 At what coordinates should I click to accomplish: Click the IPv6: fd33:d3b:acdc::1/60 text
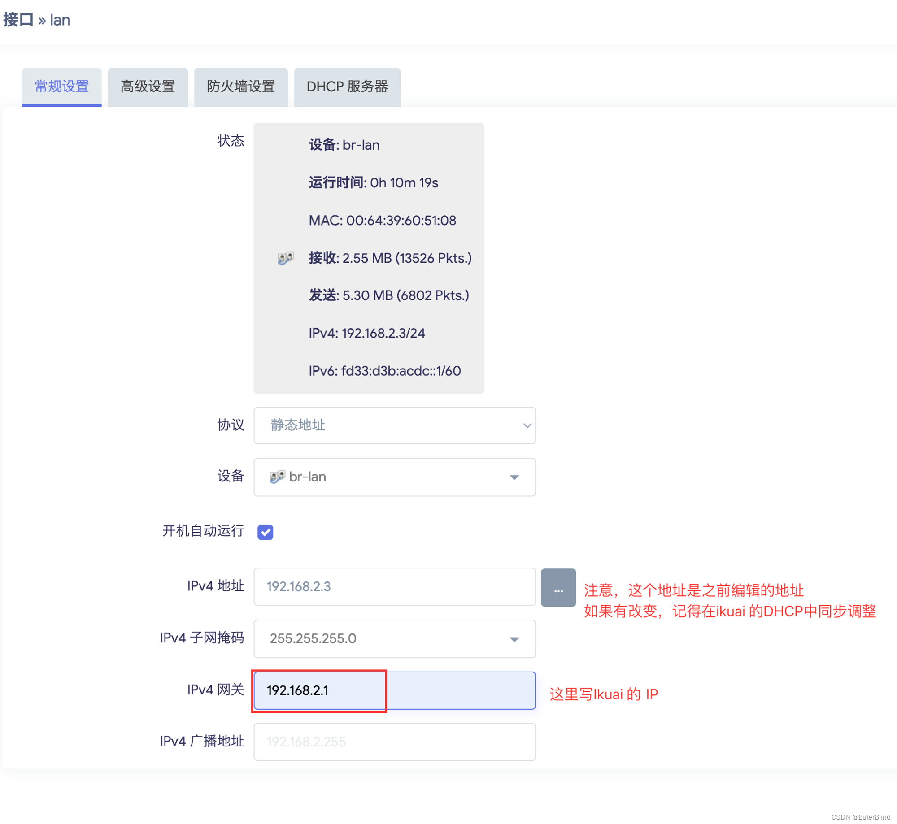[x=385, y=371]
